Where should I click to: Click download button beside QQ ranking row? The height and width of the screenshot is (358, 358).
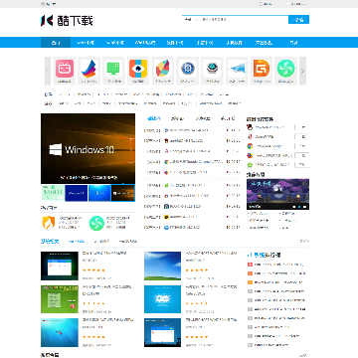tap(302, 127)
